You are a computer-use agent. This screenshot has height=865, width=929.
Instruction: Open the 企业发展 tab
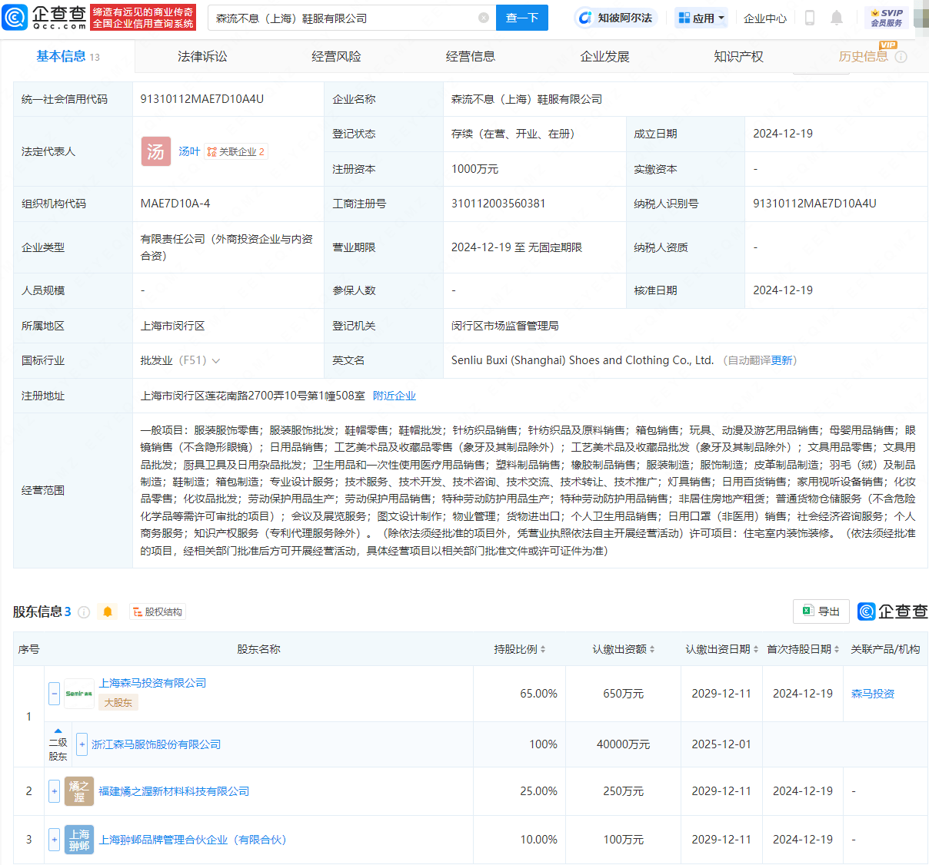tap(604, 56)
